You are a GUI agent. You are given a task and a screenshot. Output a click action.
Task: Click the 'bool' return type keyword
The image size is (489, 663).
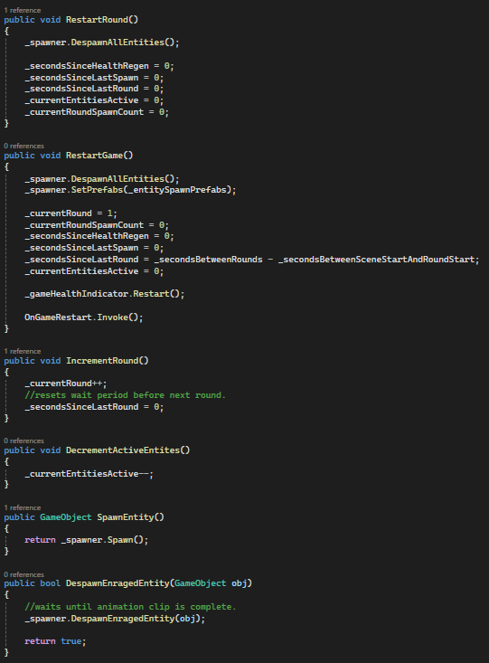(x=51, y=583)
